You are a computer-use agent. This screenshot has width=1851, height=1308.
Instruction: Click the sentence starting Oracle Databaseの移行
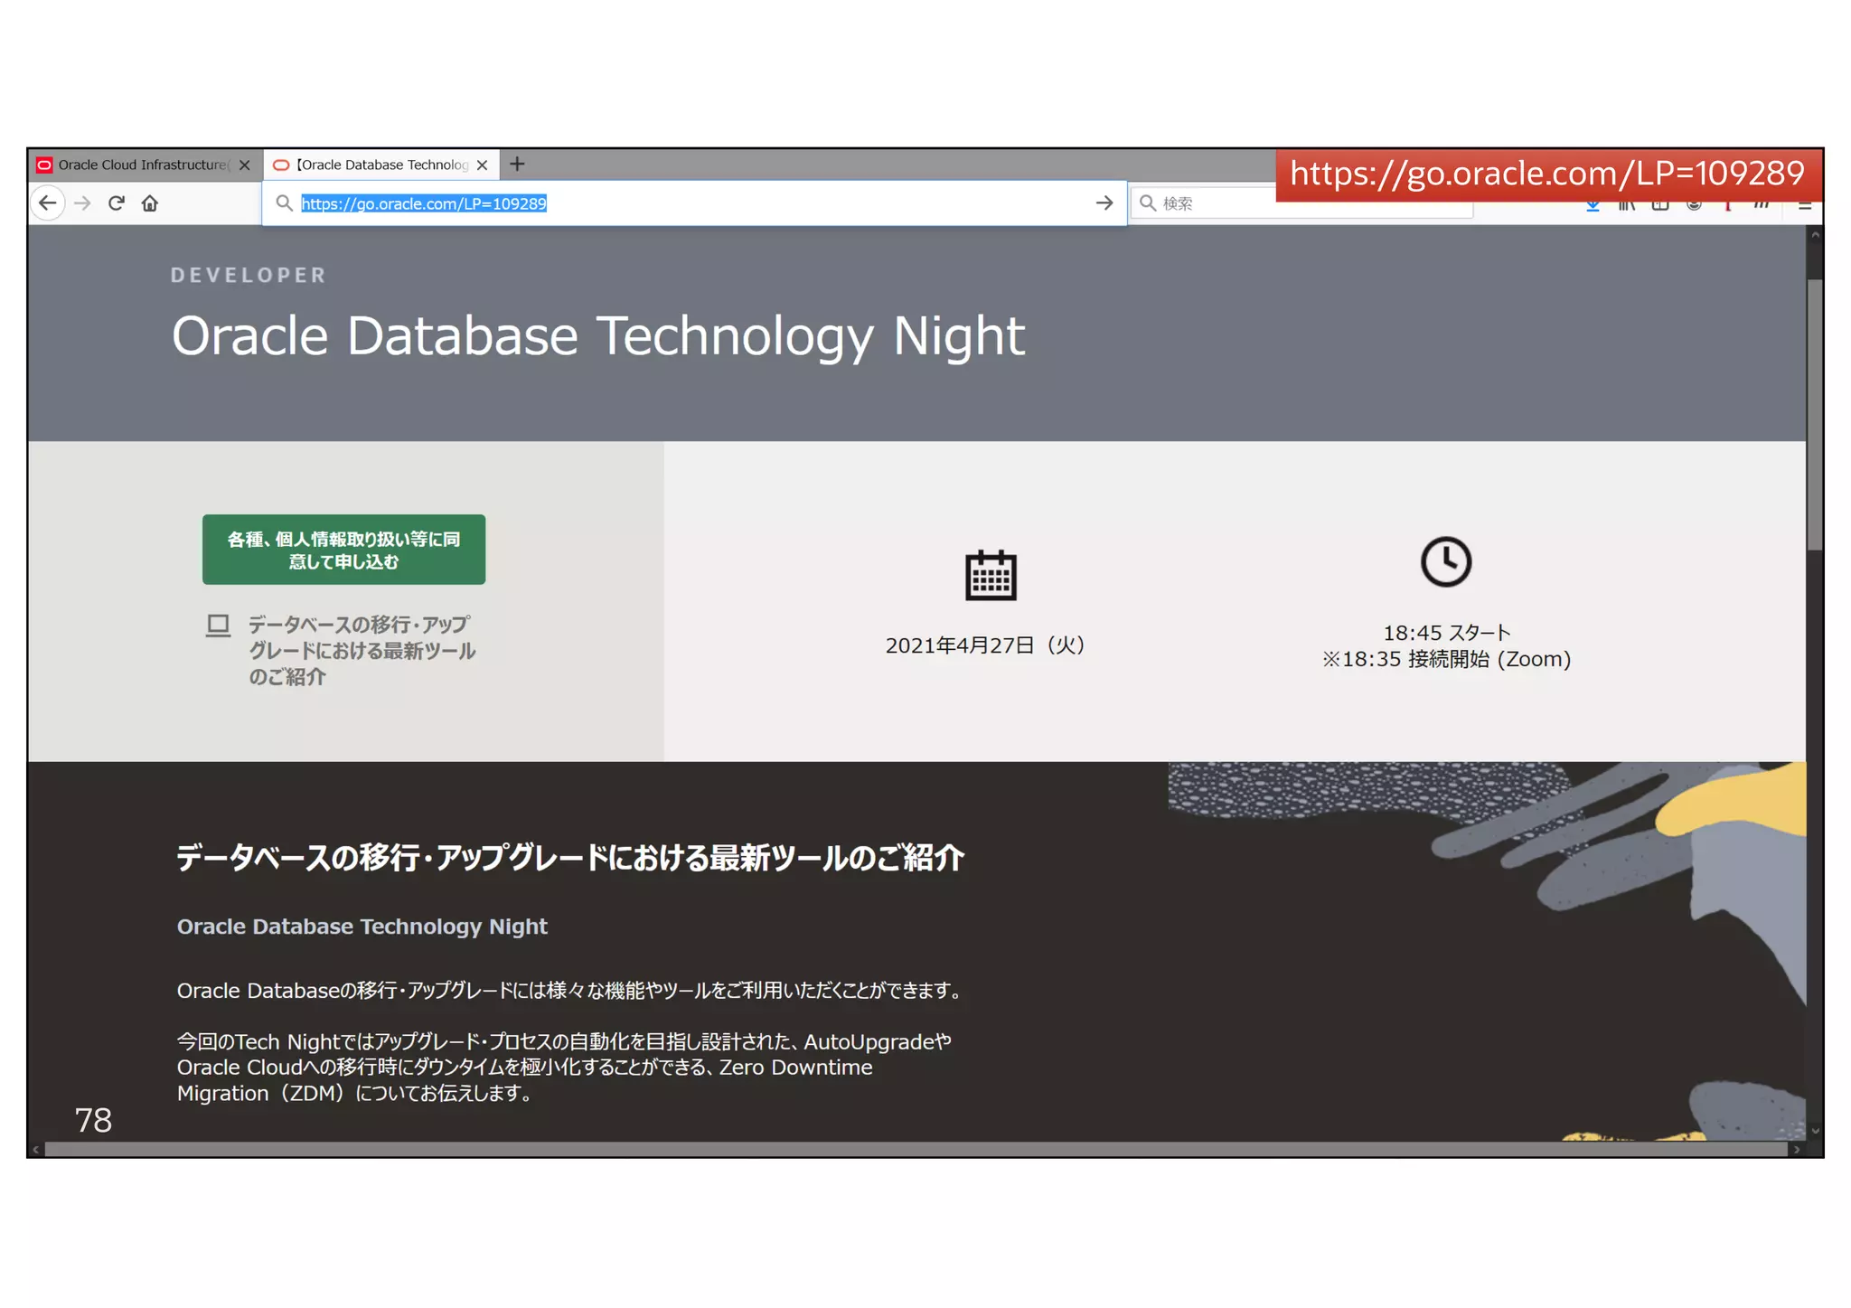tap(571, 991)
